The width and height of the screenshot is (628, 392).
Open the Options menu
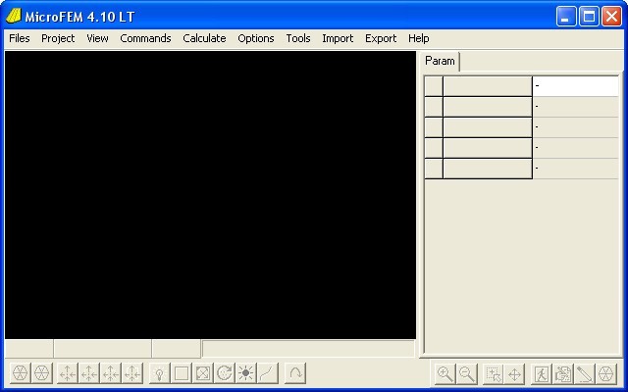(256, 38)
